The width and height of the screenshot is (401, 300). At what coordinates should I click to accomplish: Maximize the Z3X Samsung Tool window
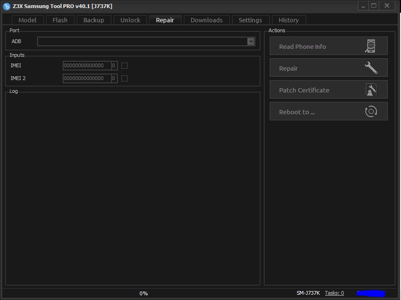coord(374,6)
